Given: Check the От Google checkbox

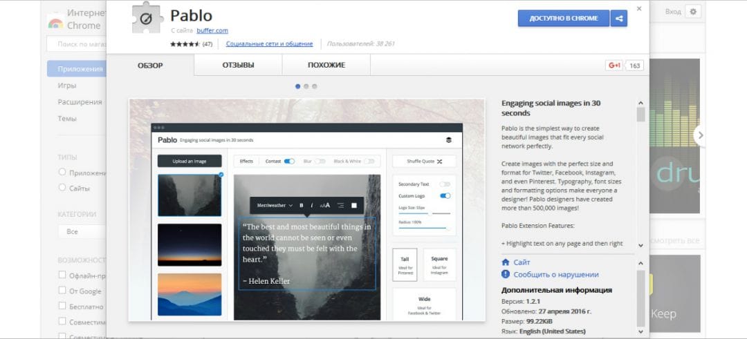Looking at the screenshot, I should click(x=62, y=290).
